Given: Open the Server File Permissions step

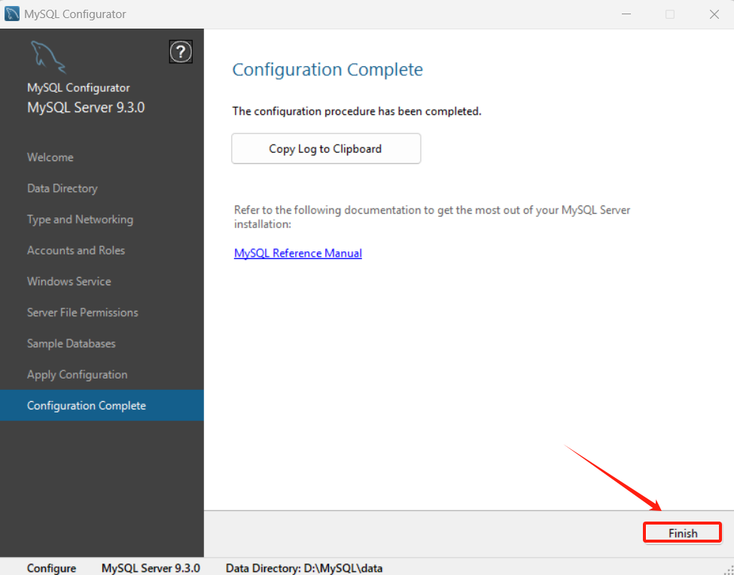Looking at the screenshot, I should pyautogui.click(x=82, y=312).
